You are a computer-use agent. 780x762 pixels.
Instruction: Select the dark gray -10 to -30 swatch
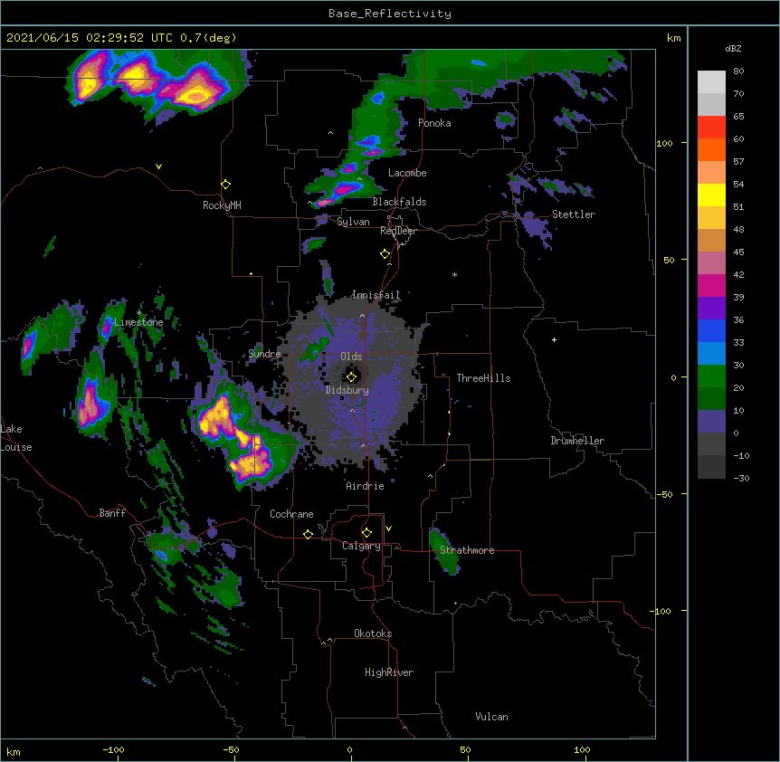point(711,467)
